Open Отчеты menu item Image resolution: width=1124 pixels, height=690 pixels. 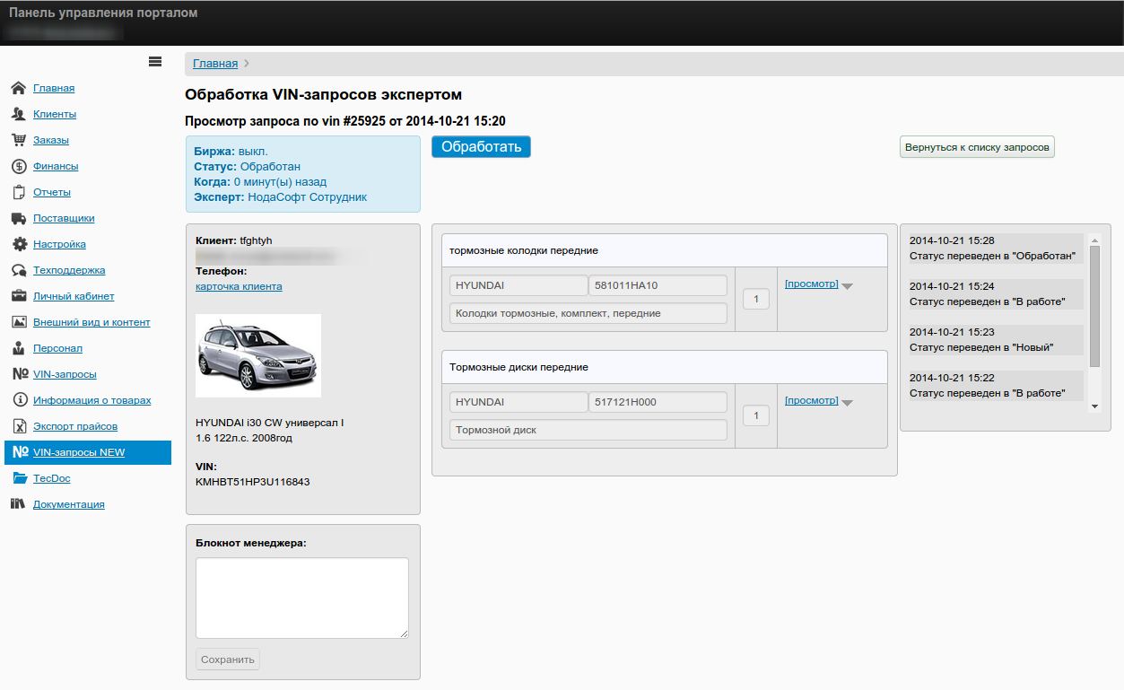[52, 192]
